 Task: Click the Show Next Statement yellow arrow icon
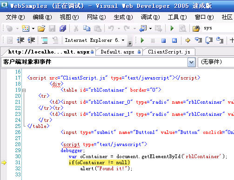point(188,40)
